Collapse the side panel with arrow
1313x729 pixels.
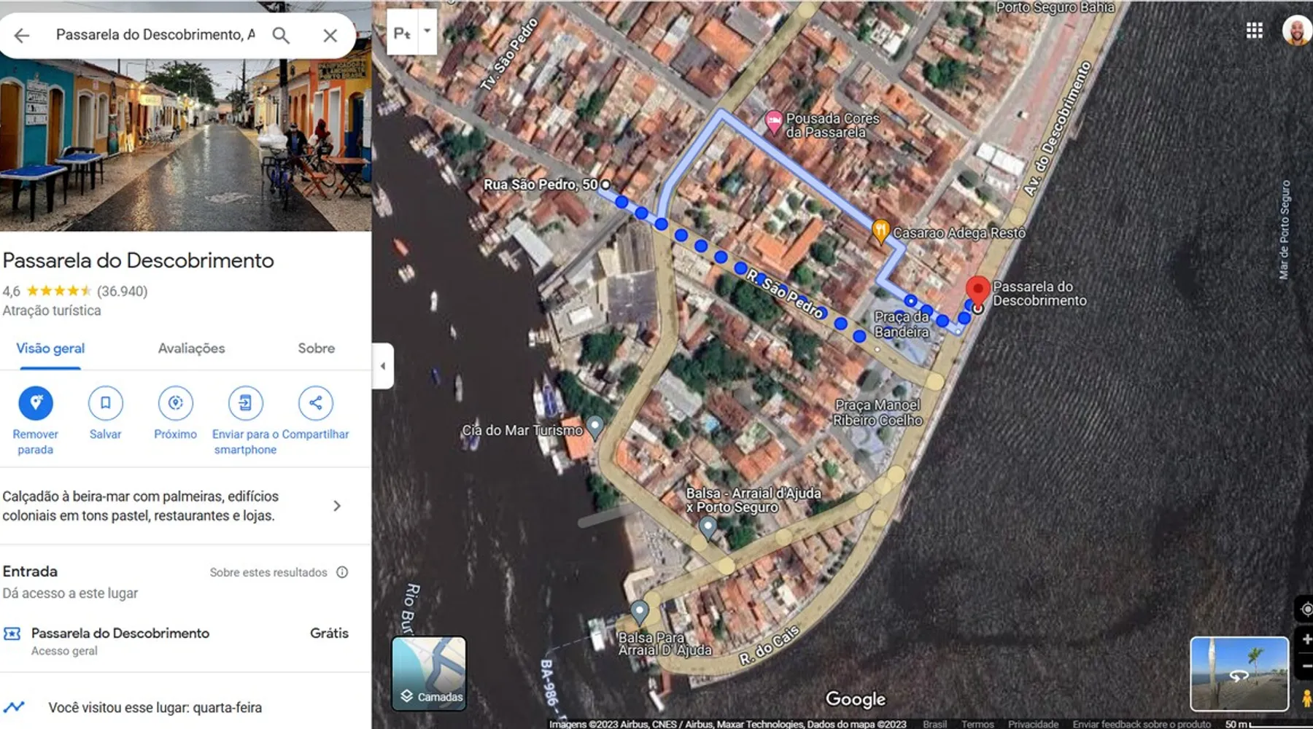(x=383, y=366)
